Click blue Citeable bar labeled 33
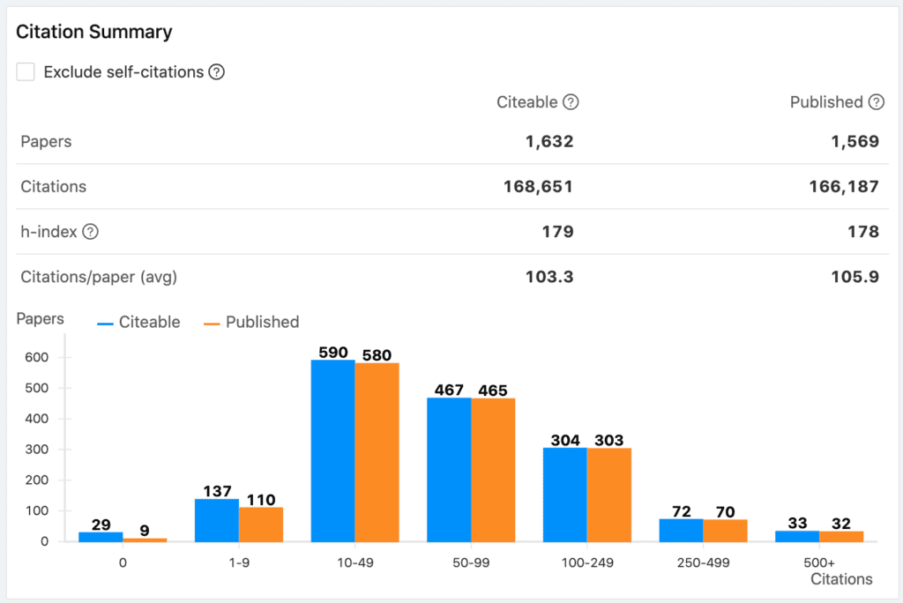The width and height of the screenshot is (903, 603). pos(797,537)
